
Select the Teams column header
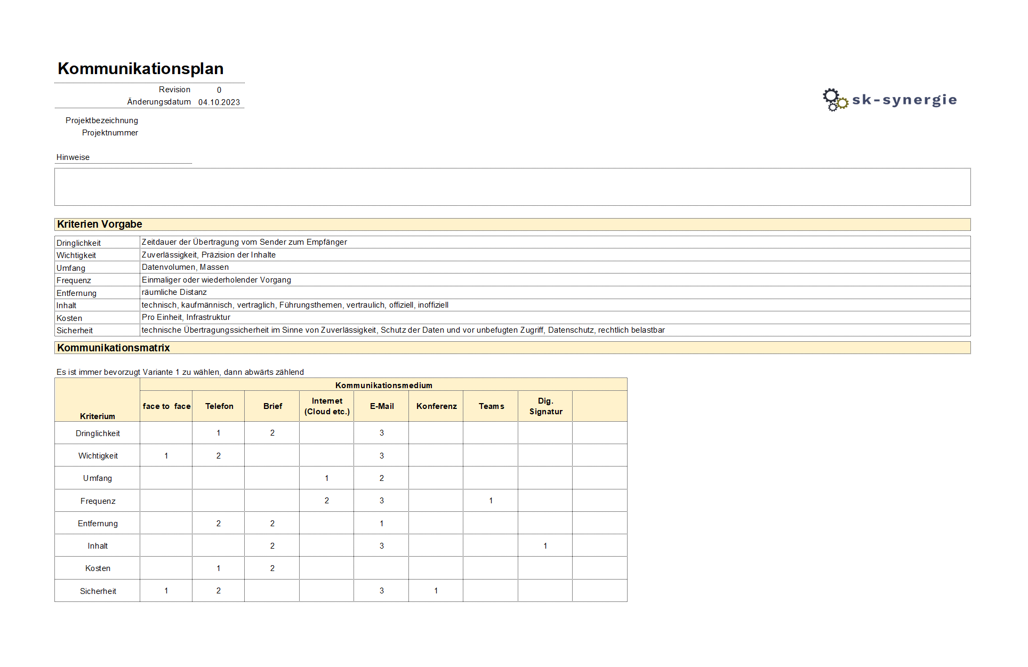(491, 406)
